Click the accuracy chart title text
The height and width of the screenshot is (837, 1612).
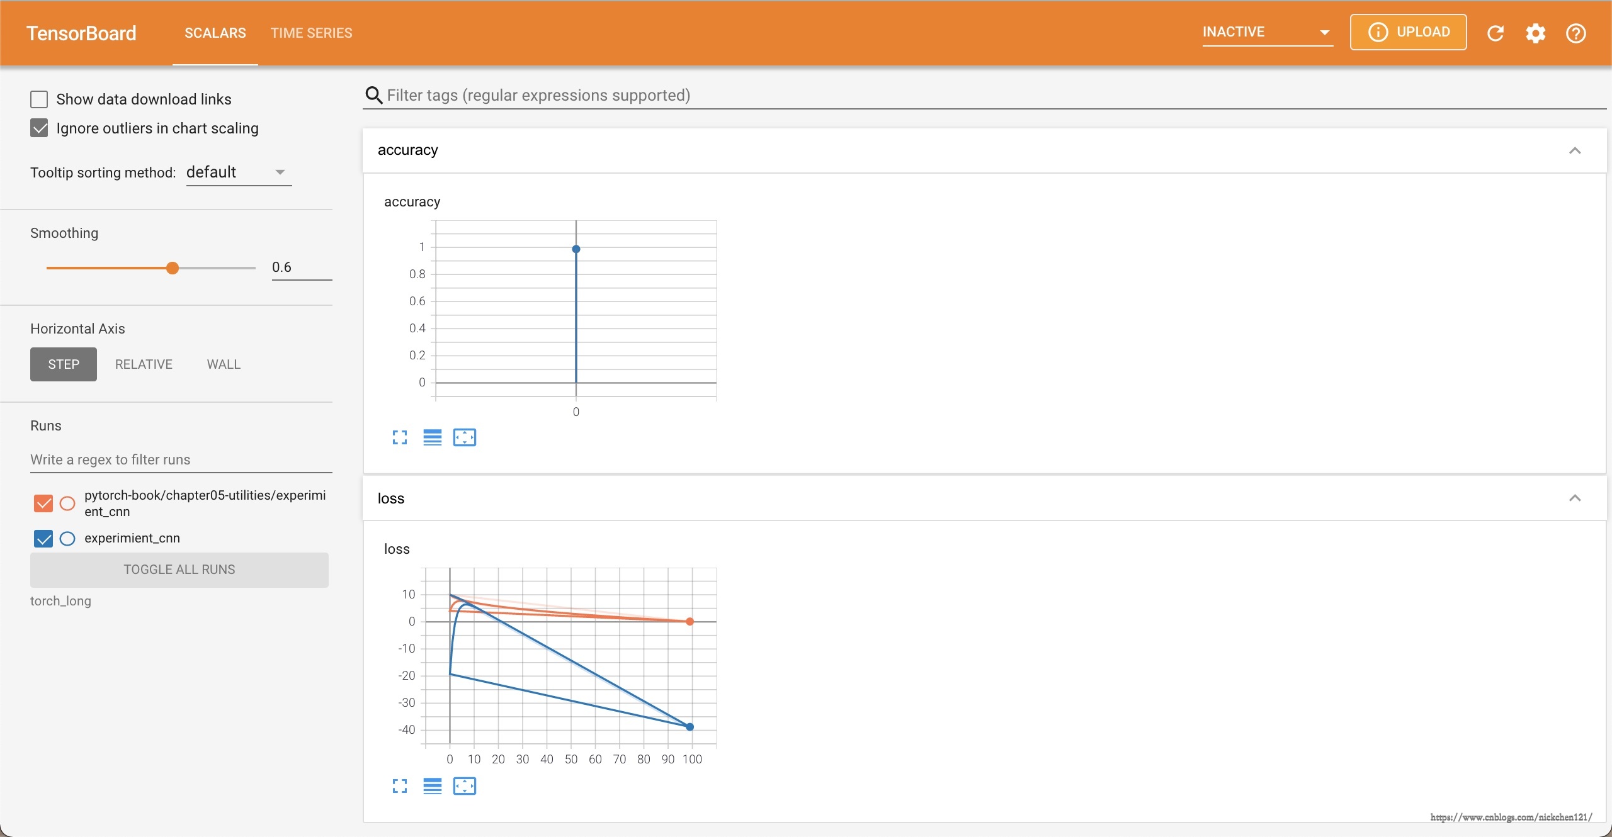click(412, 202)
